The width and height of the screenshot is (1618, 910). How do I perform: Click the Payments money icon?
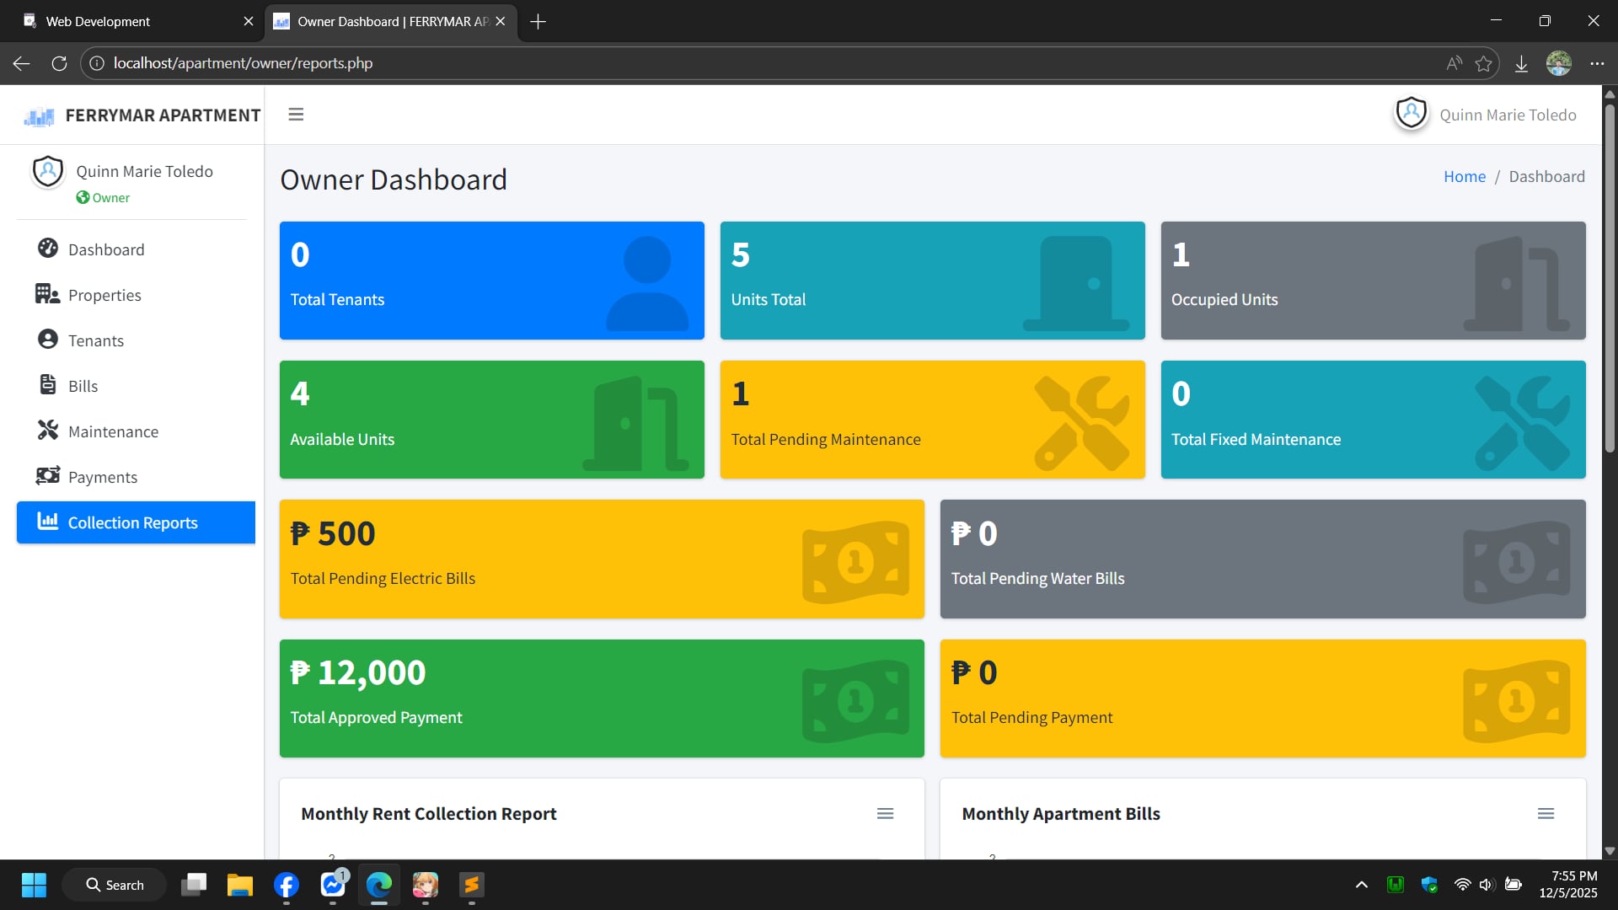click(x=48, y=476)
